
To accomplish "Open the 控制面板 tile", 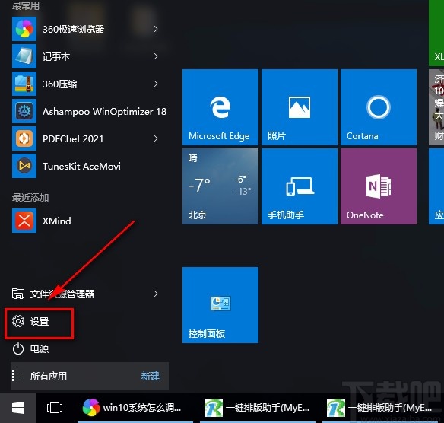I will 220,305.
